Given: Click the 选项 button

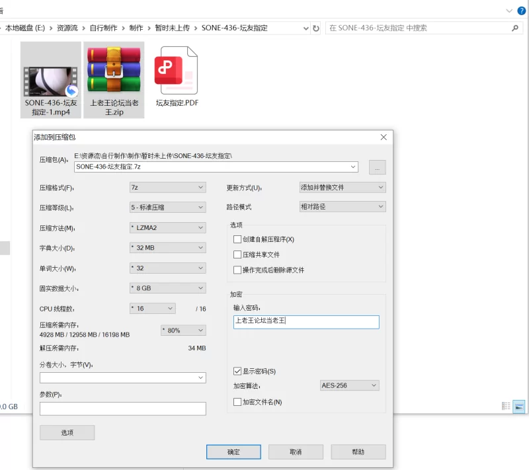Looking at the screenshot, I should click(67, 432).
